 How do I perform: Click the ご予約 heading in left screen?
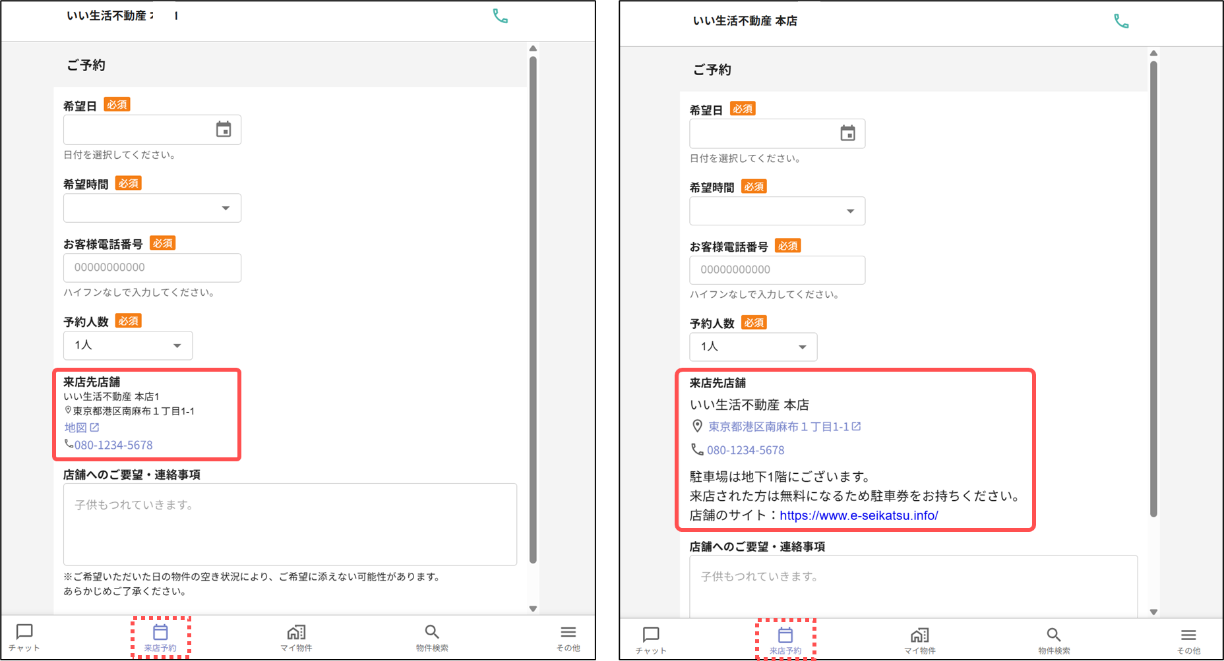click(86, 65)
